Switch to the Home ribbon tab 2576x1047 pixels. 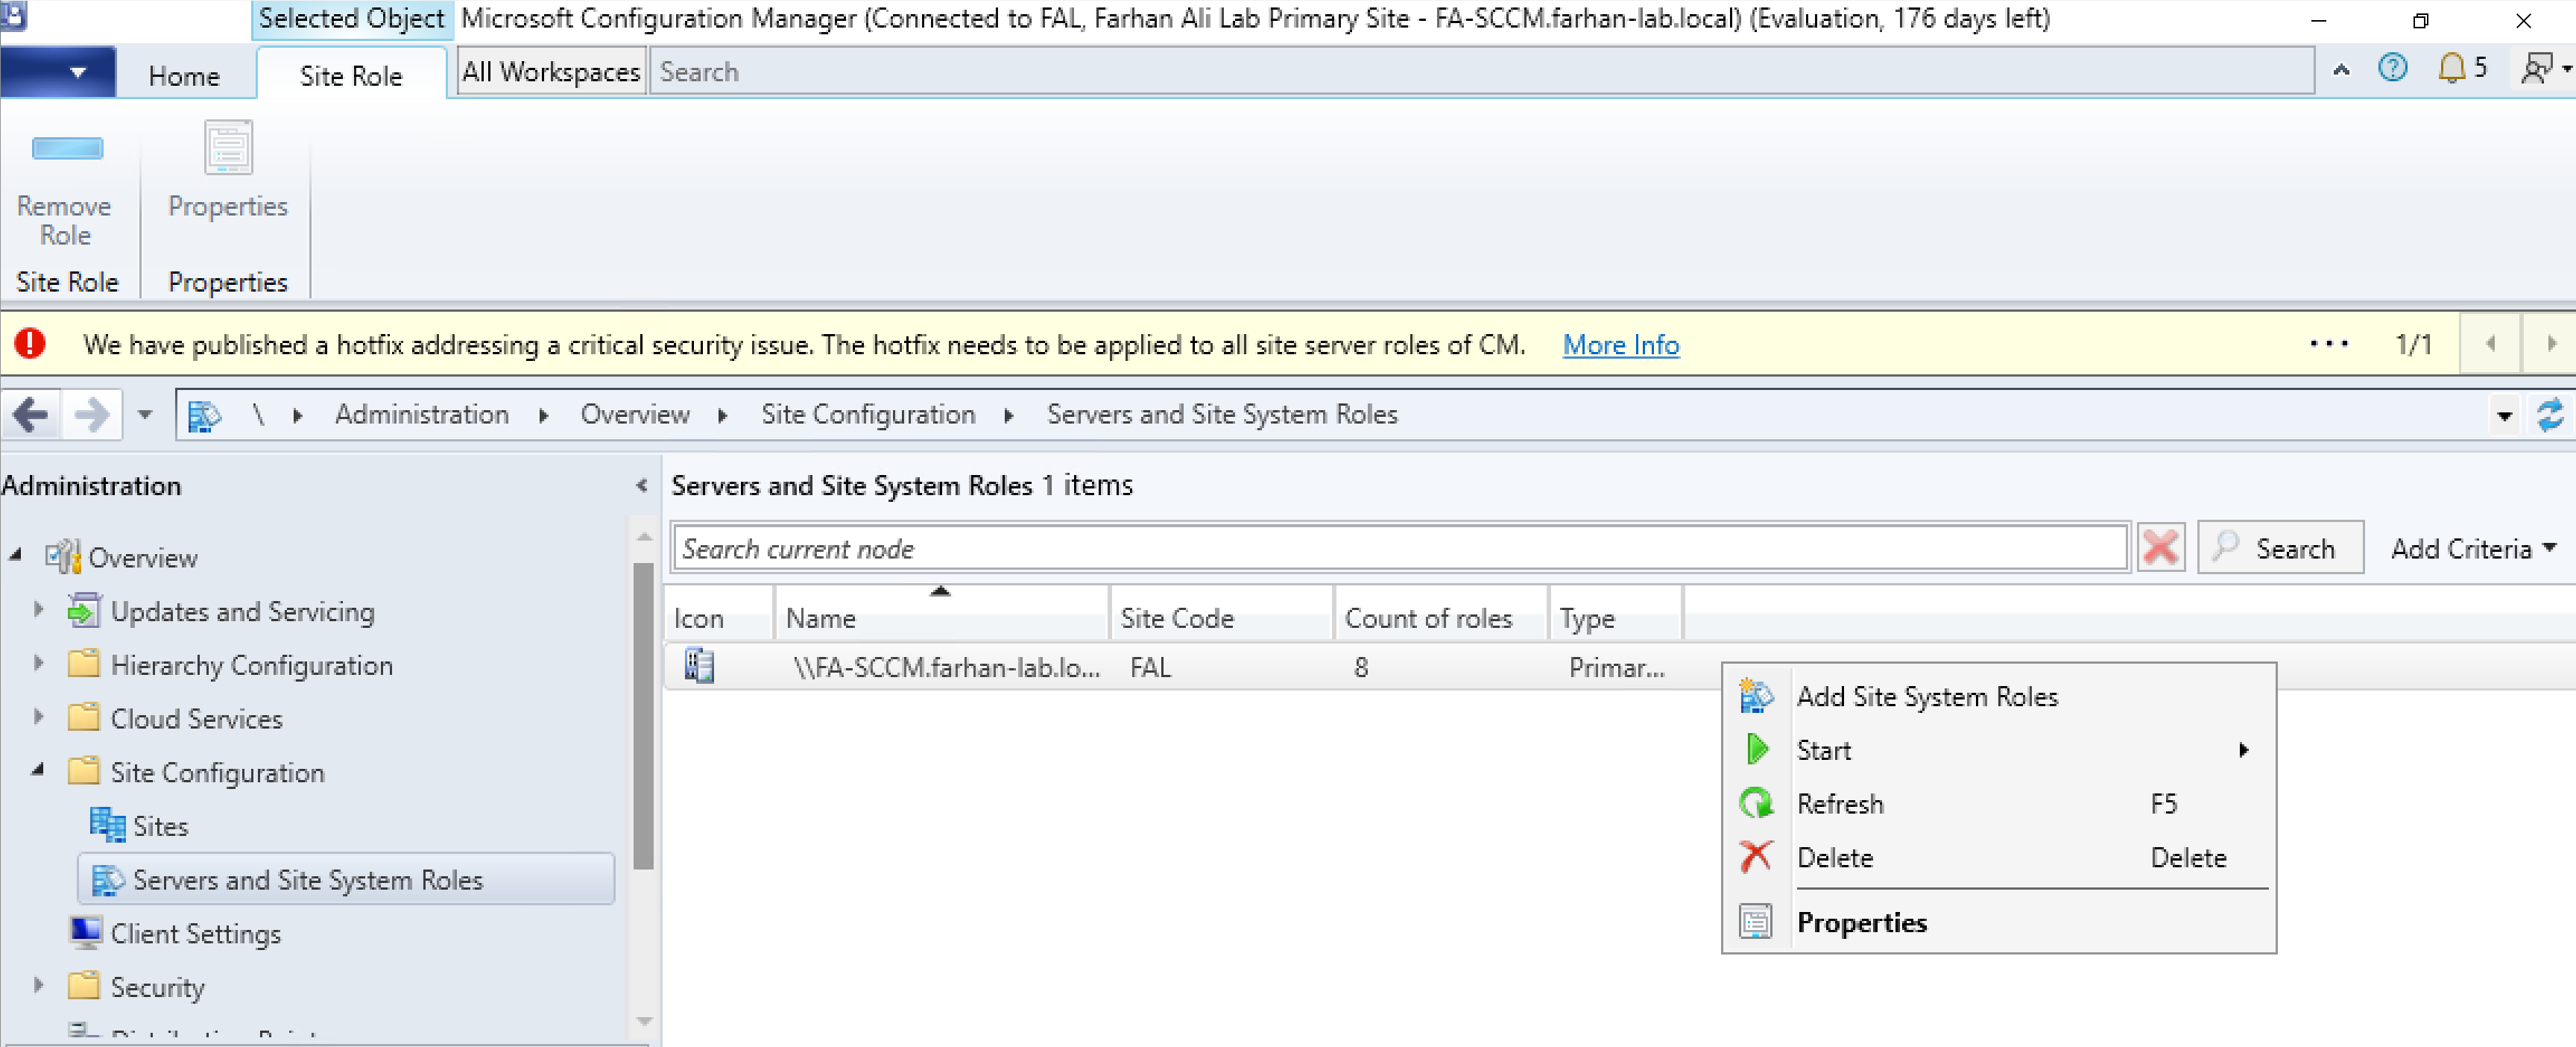click(x=184, y=76)
